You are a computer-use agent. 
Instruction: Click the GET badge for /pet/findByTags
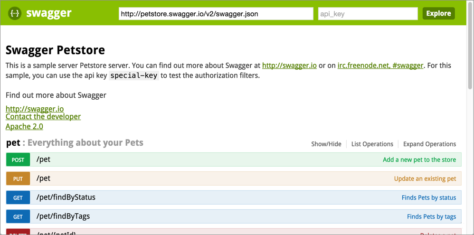(x=18, y=216)
